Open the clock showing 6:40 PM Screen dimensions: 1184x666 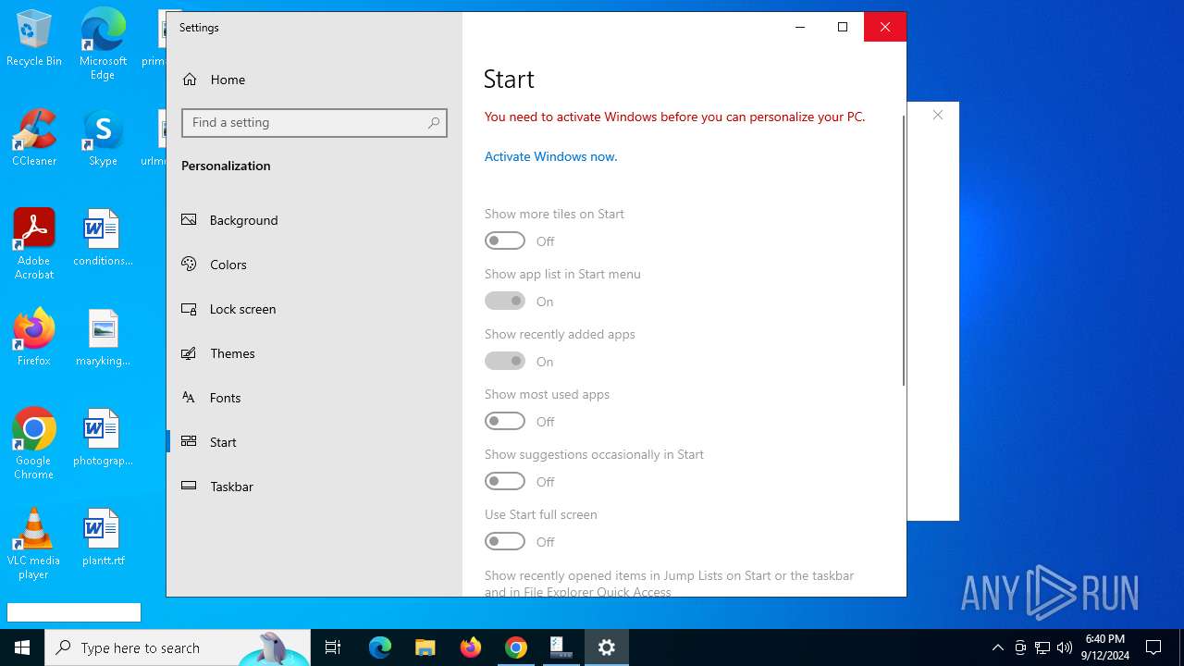[1105, 647]
